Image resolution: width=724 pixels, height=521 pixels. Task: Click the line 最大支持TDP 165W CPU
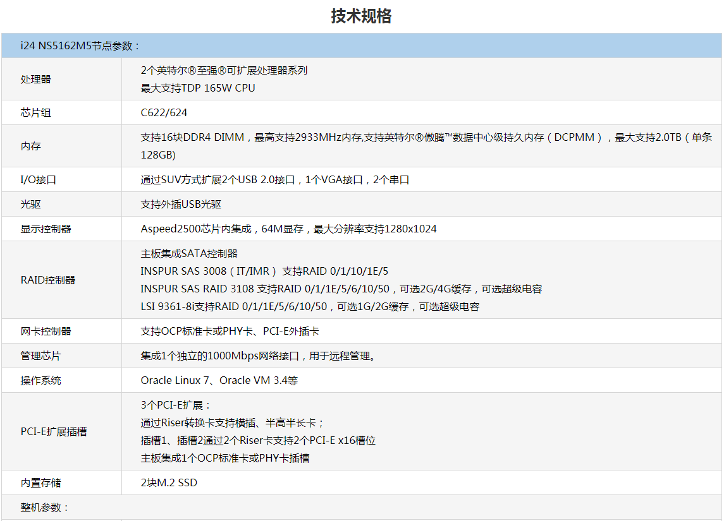click(198, 88)
